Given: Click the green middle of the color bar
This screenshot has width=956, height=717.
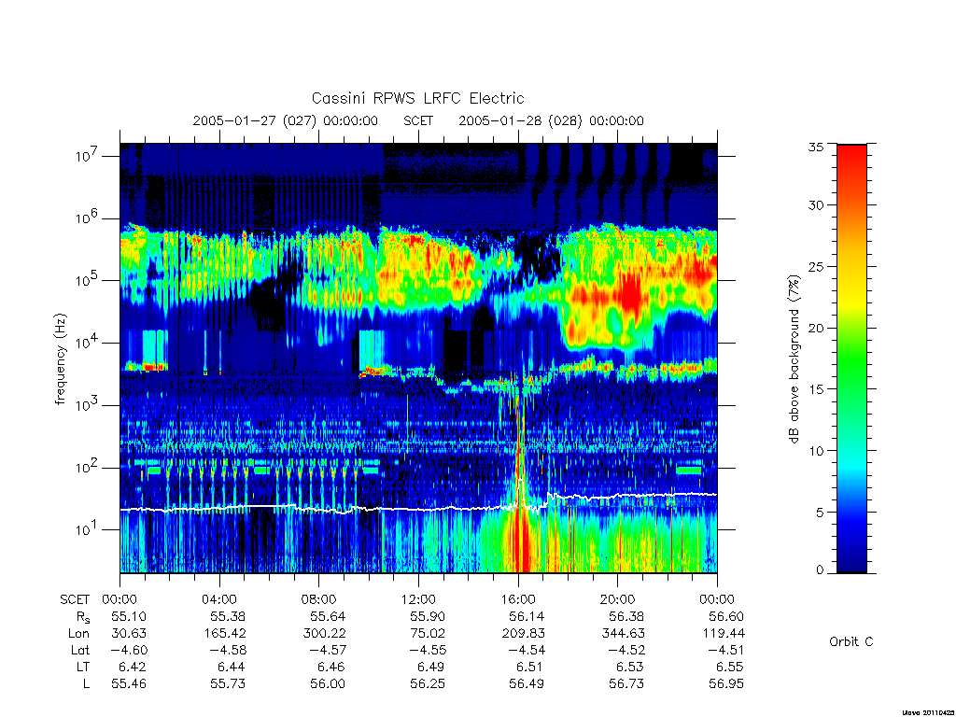Looking at the screenshot, I should click(851, 358).
